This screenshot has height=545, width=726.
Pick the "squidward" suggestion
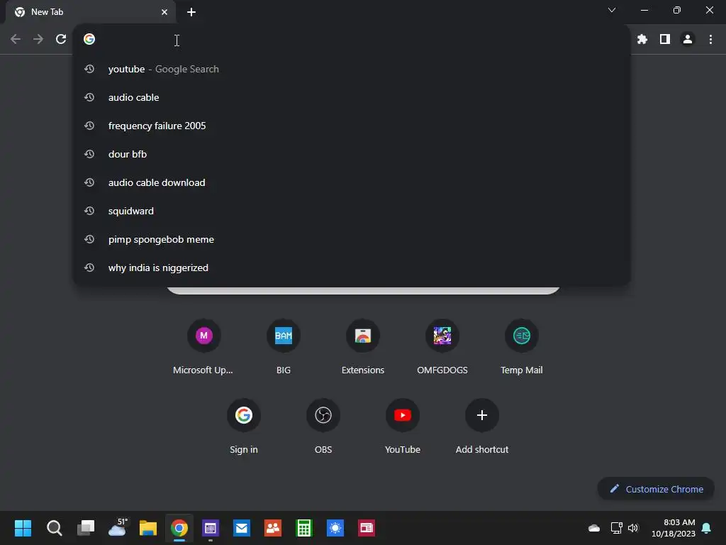coord(352,211)
